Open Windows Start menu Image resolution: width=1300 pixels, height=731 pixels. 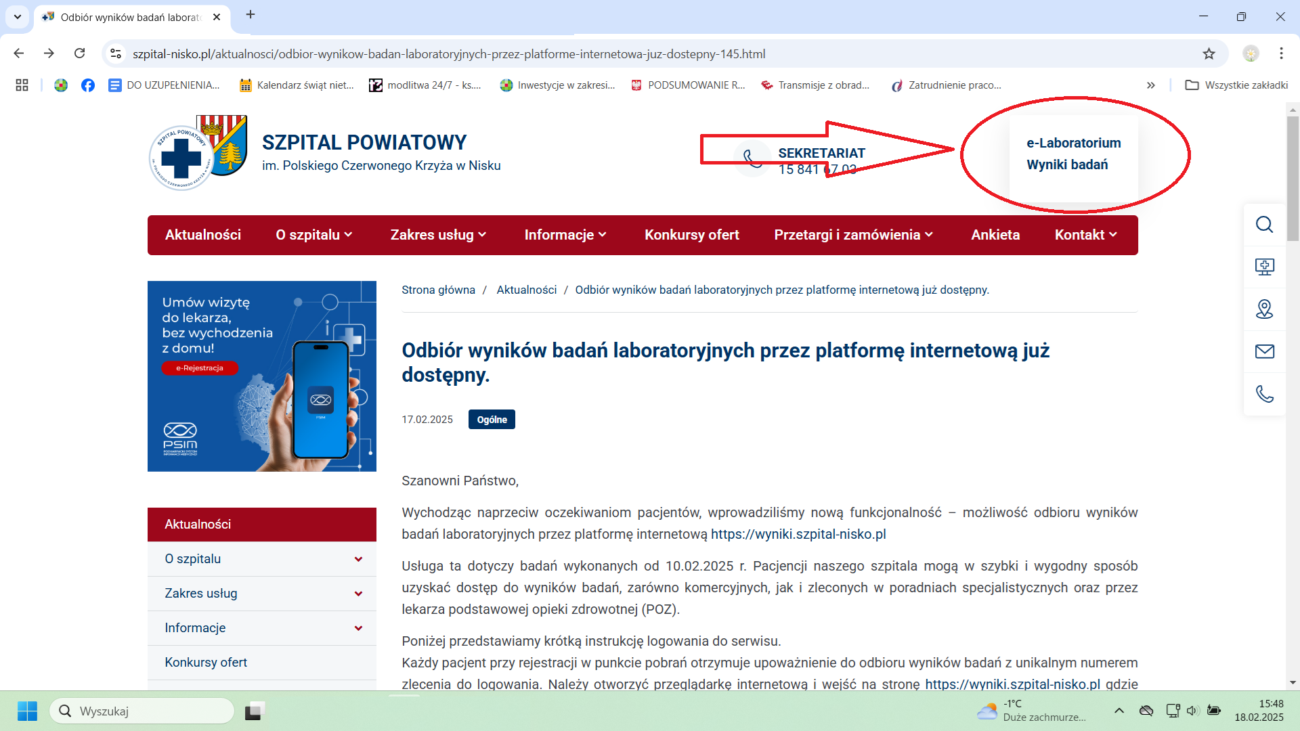click(x=27, y=711)
